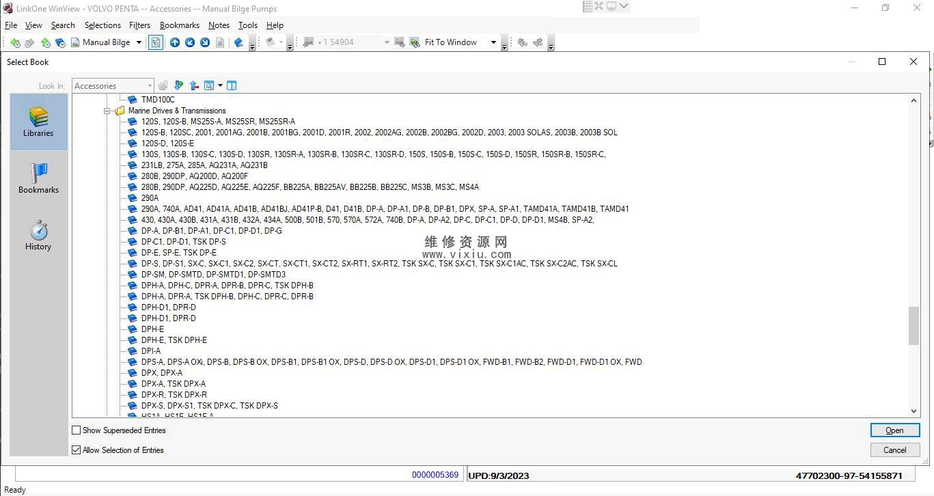Select the 231LB, 275A, 285A book entry

[x=204, y=165]
